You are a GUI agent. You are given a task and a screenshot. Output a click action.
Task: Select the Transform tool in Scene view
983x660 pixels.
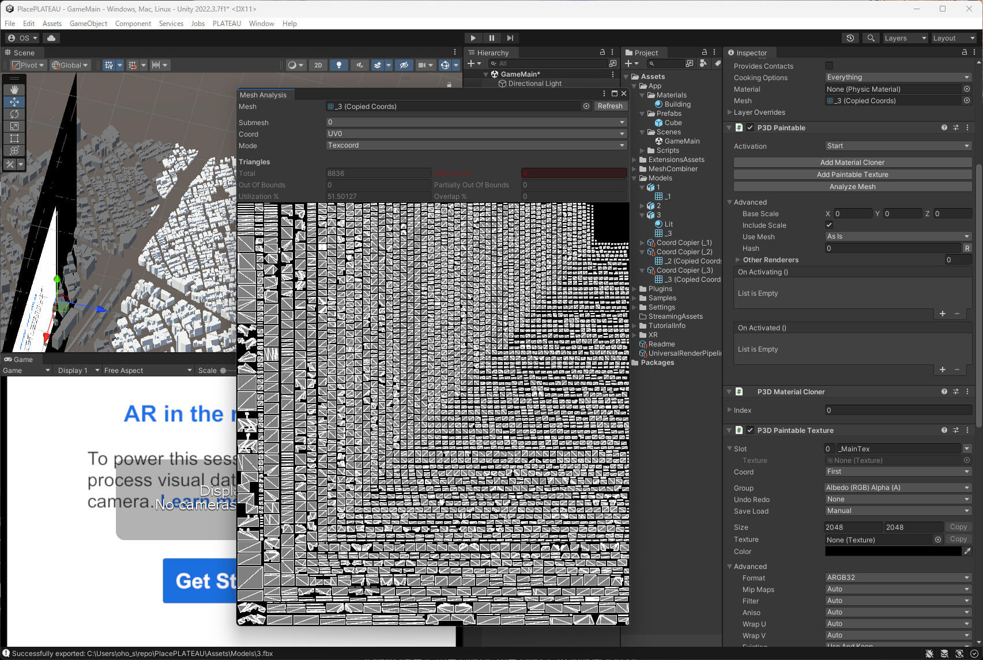[14, 150]
